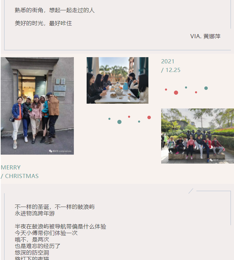Viewport: 234px width, 260px height.
Task: Click the large red dot below table photo
Action: tap(149, 117)
